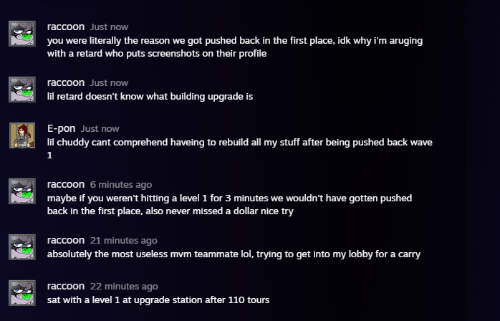Click raccoon username posted 6 minutes ago
500x321 pixels.
coord(65,184)
